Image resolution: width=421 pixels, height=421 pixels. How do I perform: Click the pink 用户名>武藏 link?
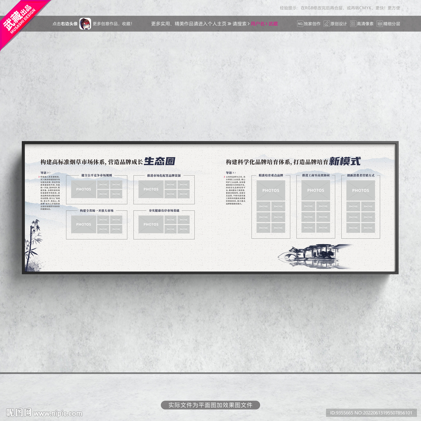[264, 23]
